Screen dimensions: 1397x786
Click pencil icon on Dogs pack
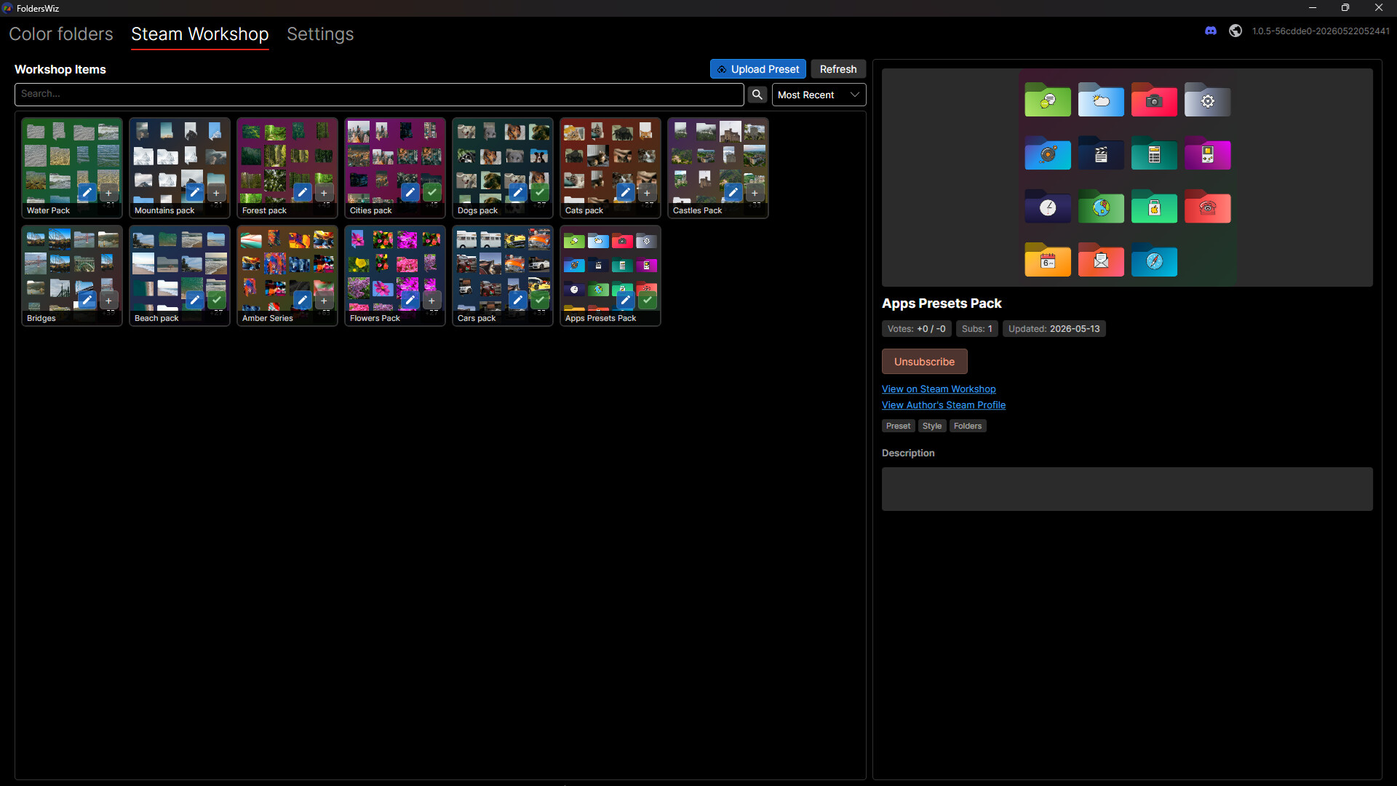point(517,193)
